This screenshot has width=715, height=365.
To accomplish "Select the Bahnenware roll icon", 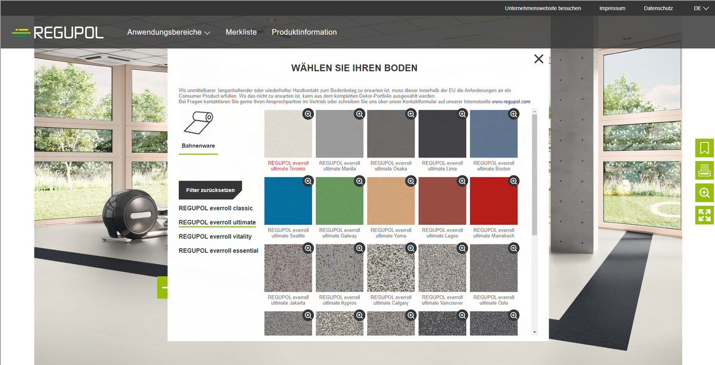I will (x=198, y=122).
